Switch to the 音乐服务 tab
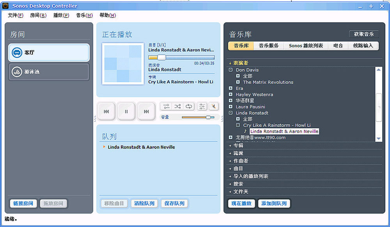390x227 pixels. pos(269,46)
